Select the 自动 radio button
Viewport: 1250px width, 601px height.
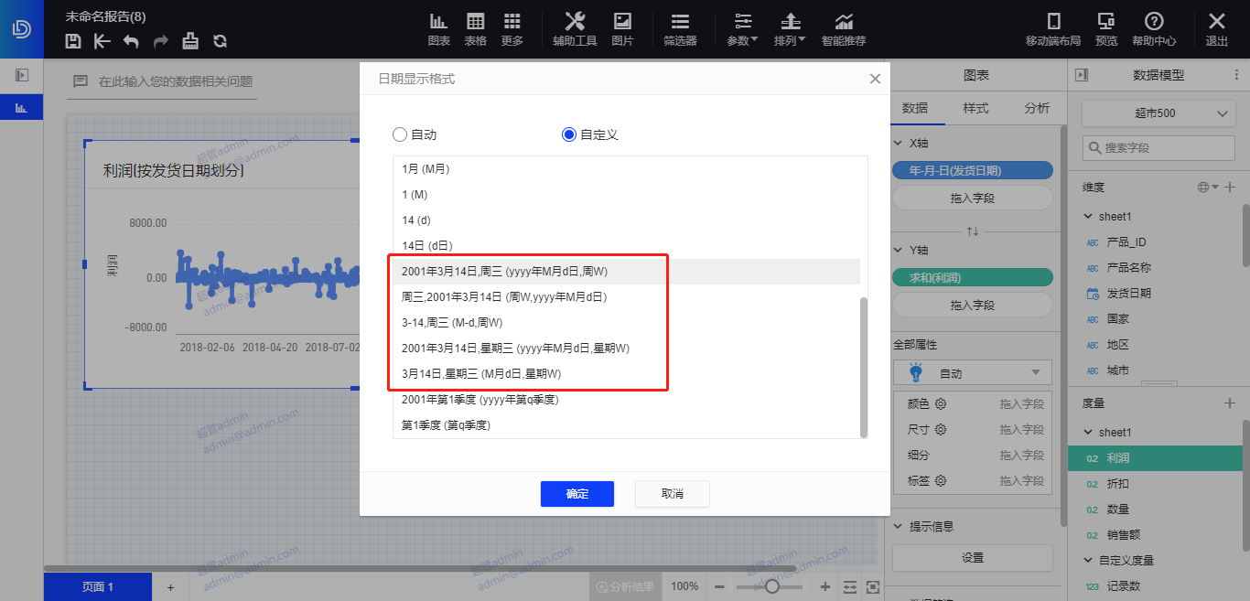pos(400,134)
